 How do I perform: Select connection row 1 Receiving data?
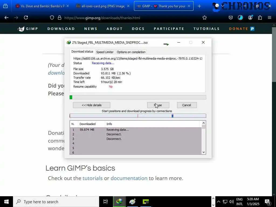click(x=136, y=130)
